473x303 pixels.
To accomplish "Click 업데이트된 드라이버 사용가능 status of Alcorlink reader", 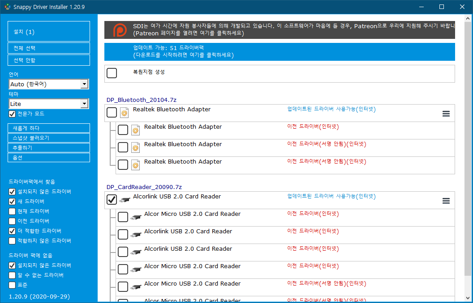I will 331,197.
